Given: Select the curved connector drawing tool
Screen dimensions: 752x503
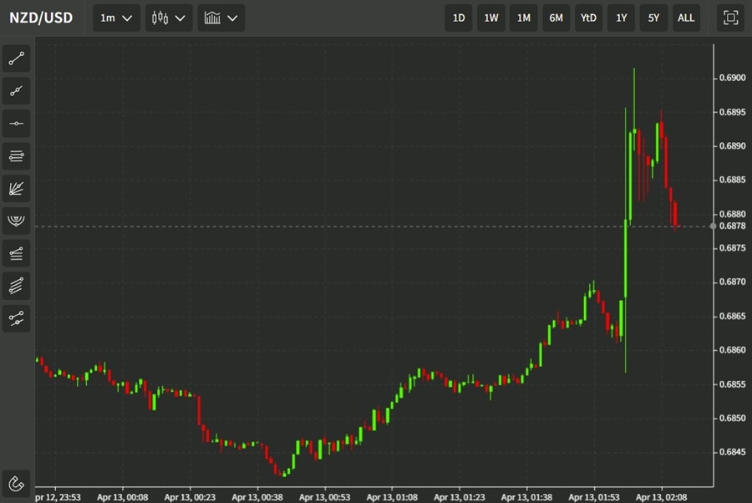Looking at the screenshot, I should pos(16,318).
